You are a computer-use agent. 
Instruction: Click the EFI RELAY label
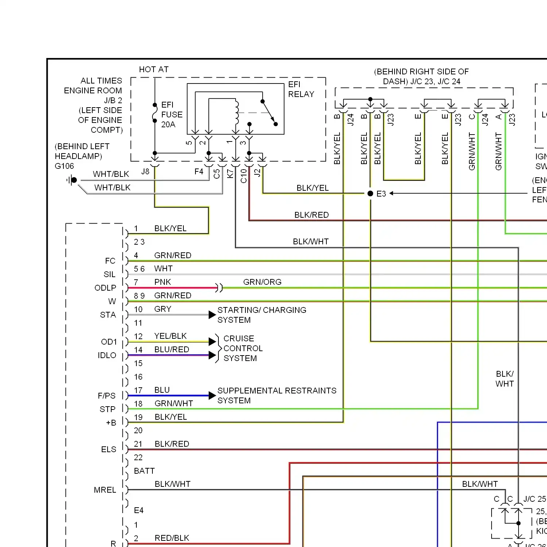(x=301, y=89)
